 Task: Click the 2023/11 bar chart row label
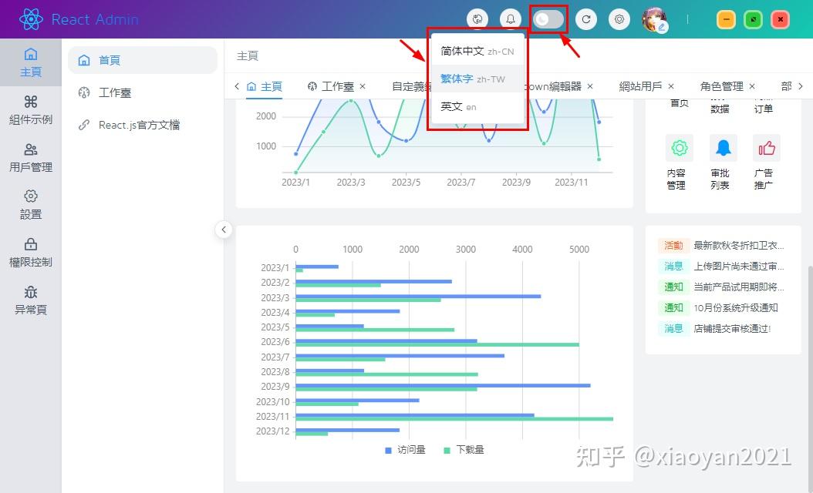pos(273,417)
